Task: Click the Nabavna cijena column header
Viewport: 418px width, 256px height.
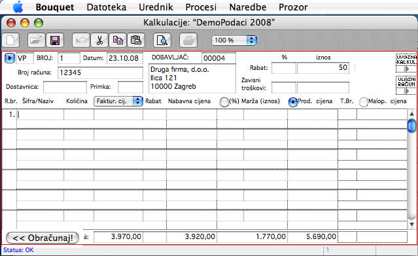Action: (189, 101)
